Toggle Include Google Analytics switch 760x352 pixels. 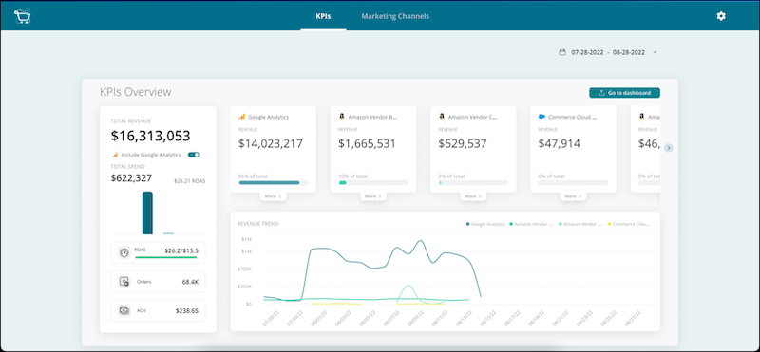point(194,155)
